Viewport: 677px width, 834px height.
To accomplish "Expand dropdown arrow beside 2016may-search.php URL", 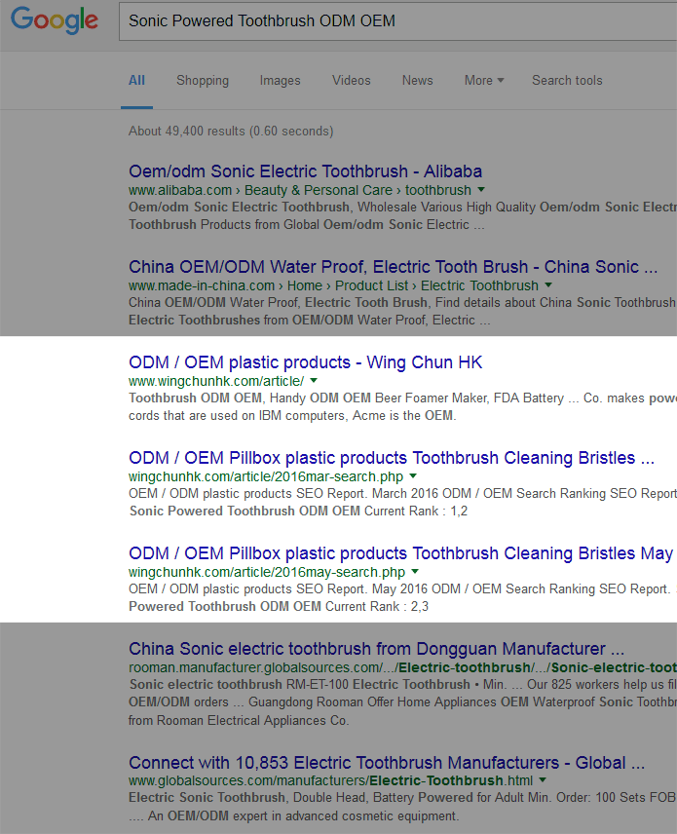I will tap(415, 571).
